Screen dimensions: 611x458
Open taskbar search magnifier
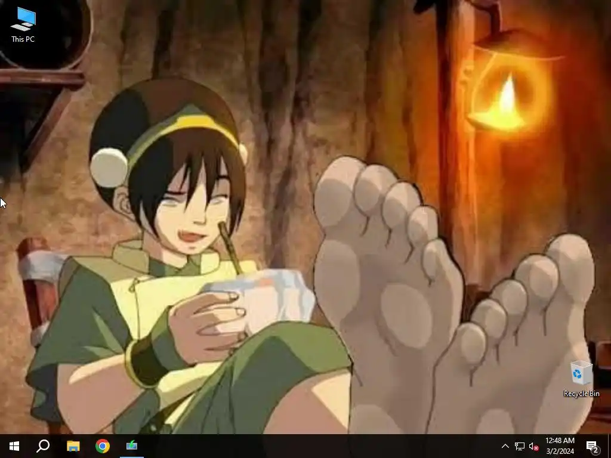(43, 446)
